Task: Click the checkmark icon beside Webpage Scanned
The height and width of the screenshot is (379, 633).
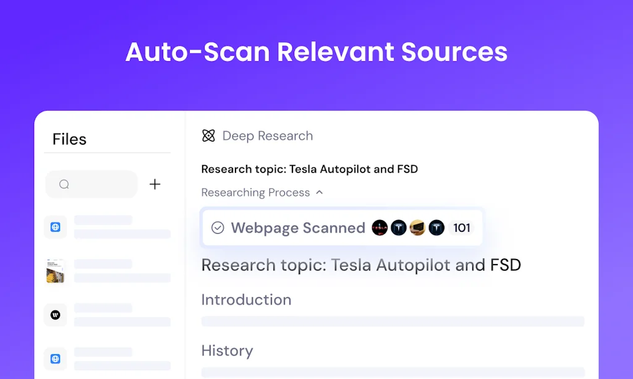Action: click(x=217, y=228)
